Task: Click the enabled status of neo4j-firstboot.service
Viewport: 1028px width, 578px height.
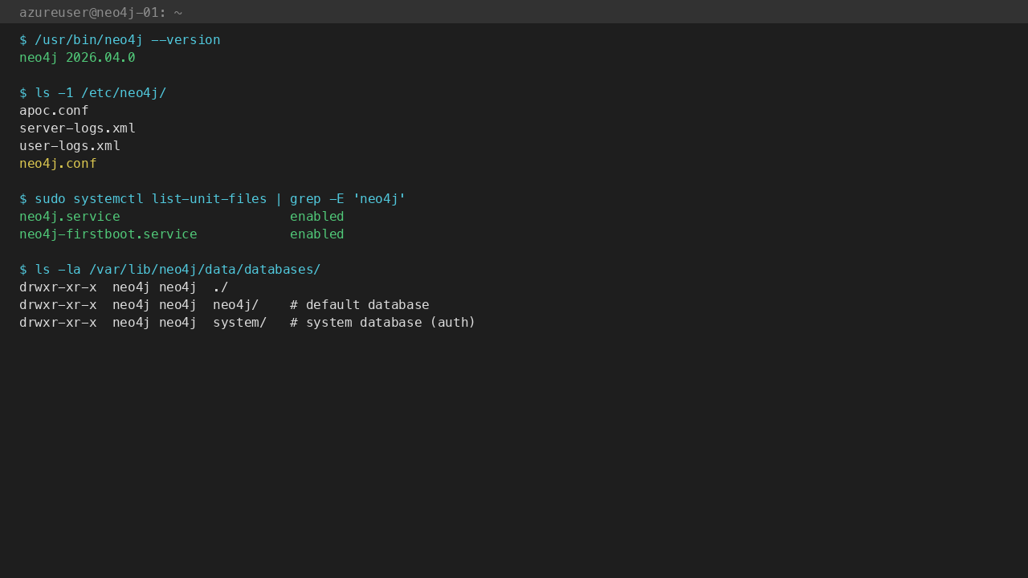Action: [x=317, y=234]
